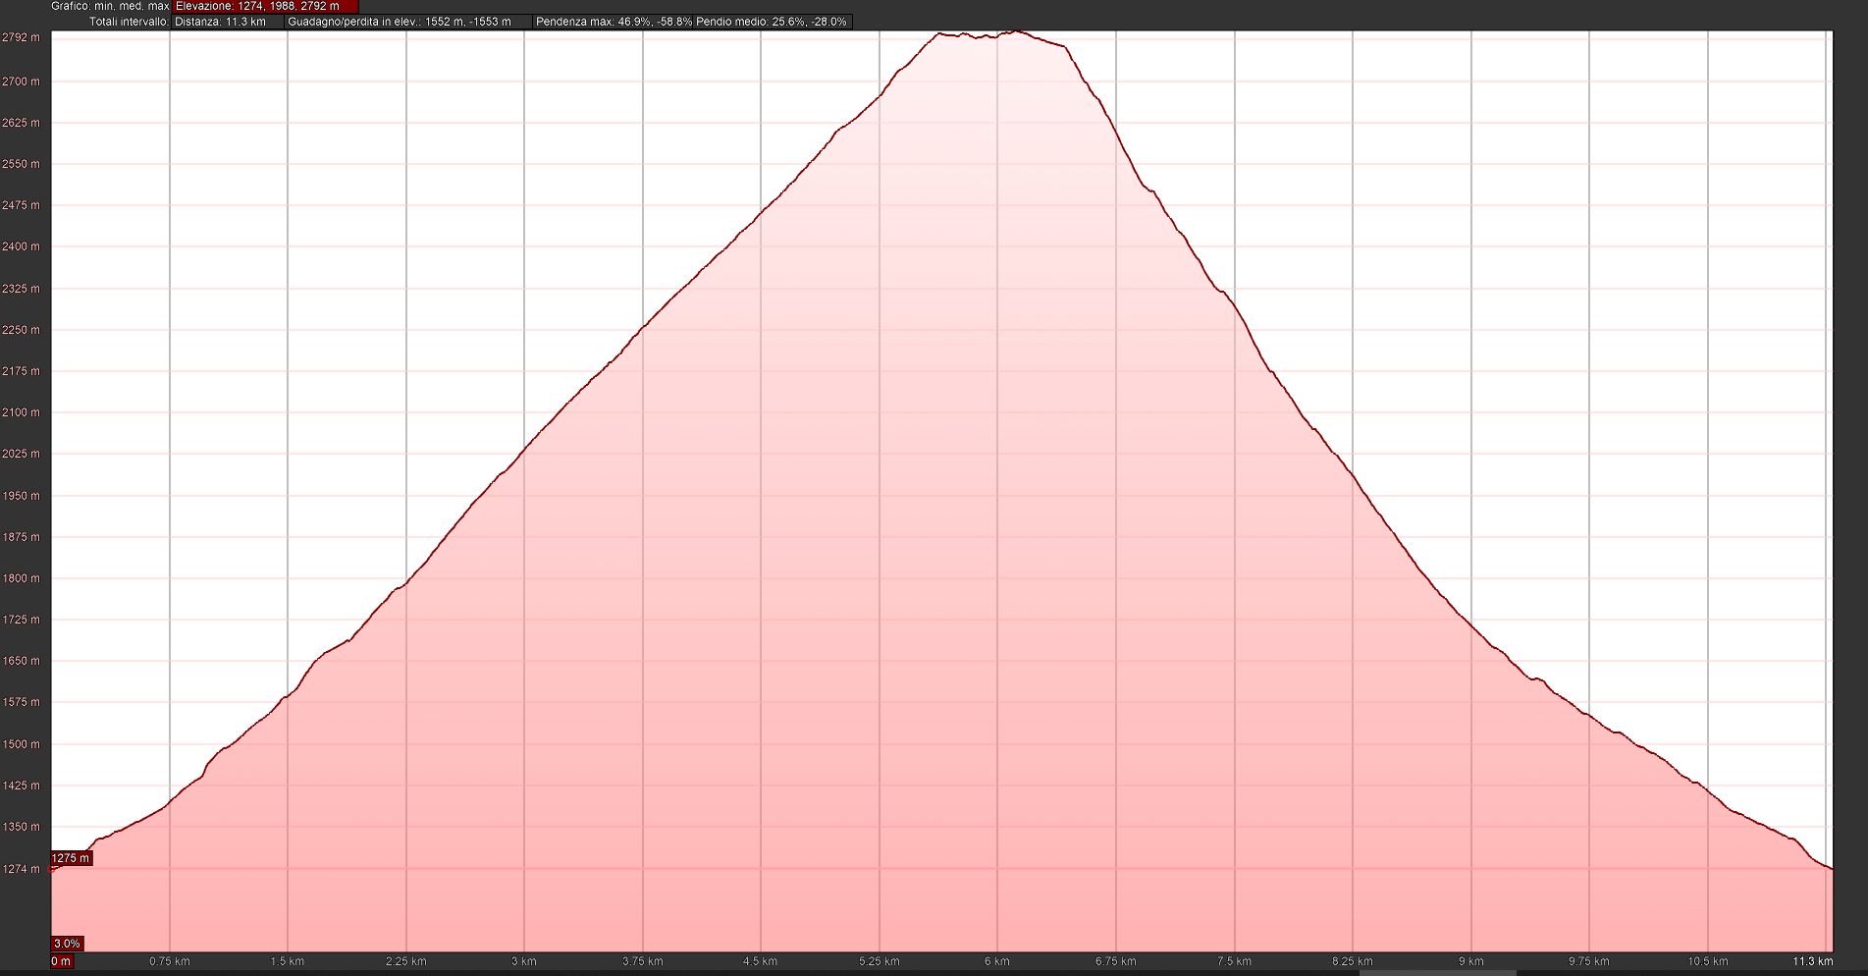Click the 0 m distance cursor label
Viewport: 1868px width, 976px height.
tap(61, 961)
